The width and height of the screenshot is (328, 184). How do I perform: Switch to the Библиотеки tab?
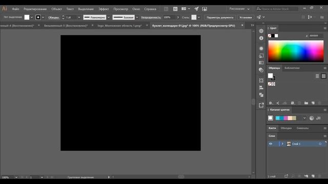coord(292,68)
